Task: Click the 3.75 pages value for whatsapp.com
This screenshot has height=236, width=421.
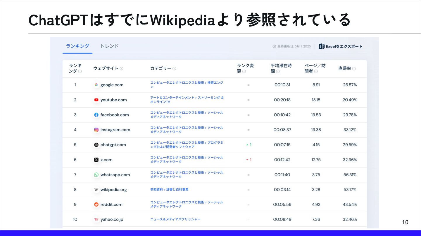Action: coord(316,175)
